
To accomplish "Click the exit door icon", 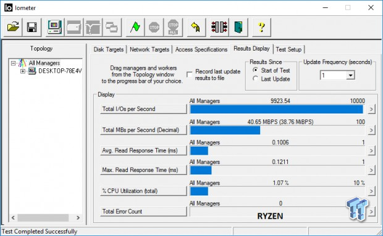I will tap(238, 27).
